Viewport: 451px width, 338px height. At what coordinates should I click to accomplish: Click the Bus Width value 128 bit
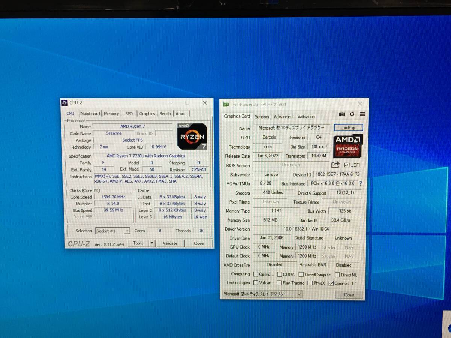[345, 211]
